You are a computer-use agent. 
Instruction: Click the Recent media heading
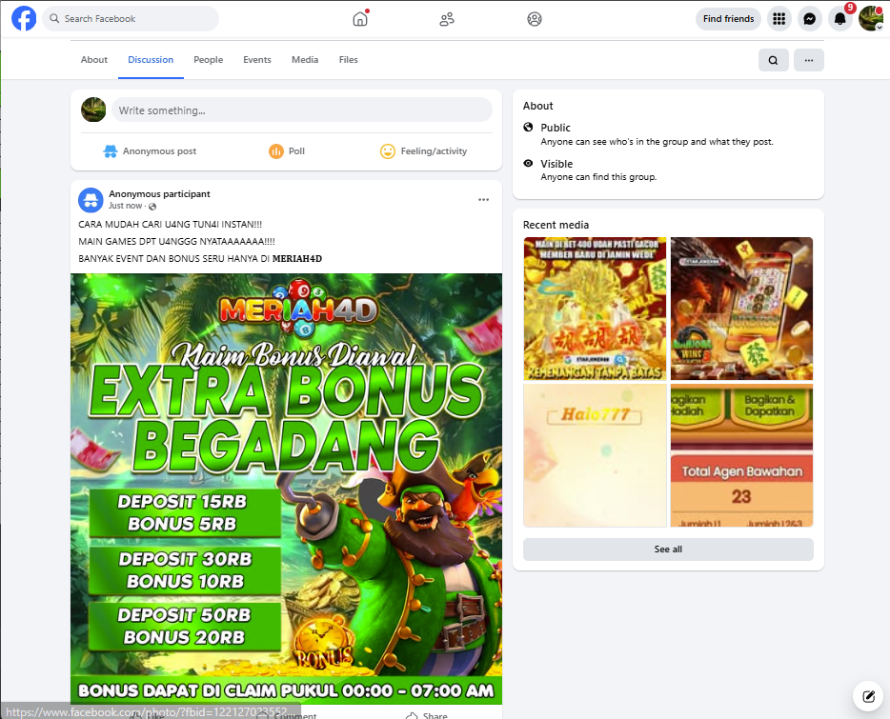(x=556, y=225)
